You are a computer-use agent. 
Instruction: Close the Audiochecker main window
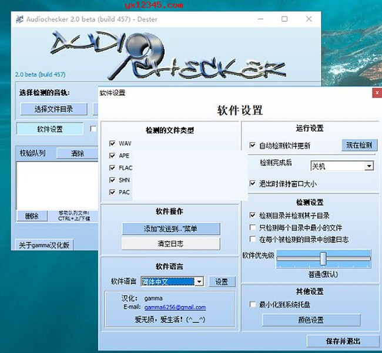[309, 19]
